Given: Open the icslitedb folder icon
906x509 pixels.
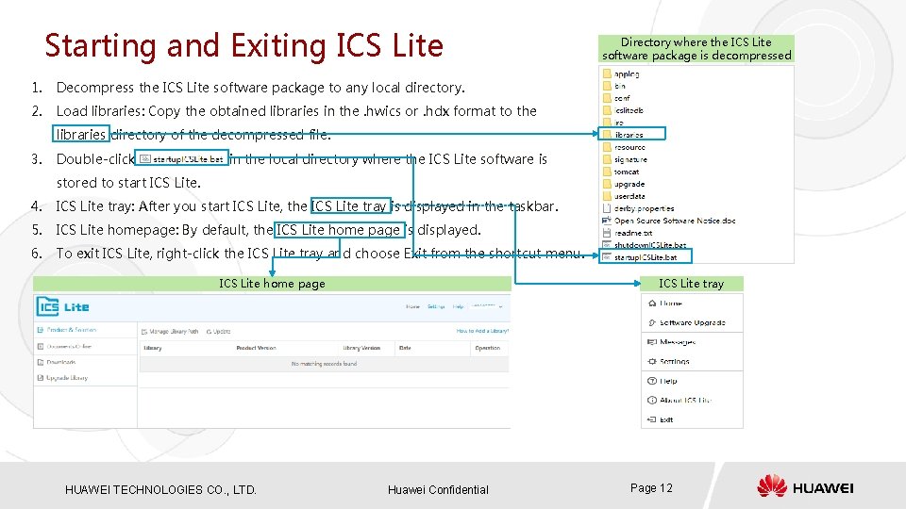Looking at the screenshot, I should coord(607,110).
